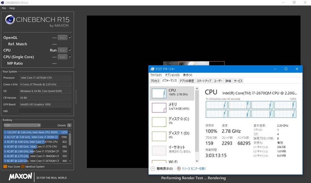Select イーサネット in sidebar
The width and height of the screenshot is (311, 183).
pyautogui.click(x=172, y=151)
